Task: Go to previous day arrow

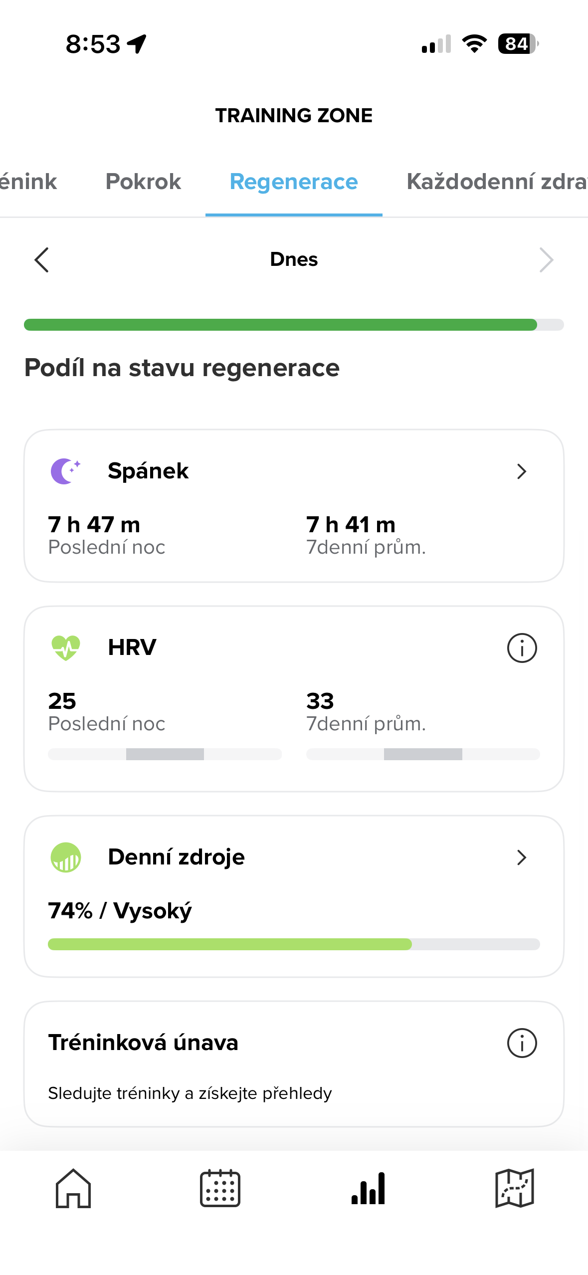Action: pyautogui.click(x=41, y=260)
